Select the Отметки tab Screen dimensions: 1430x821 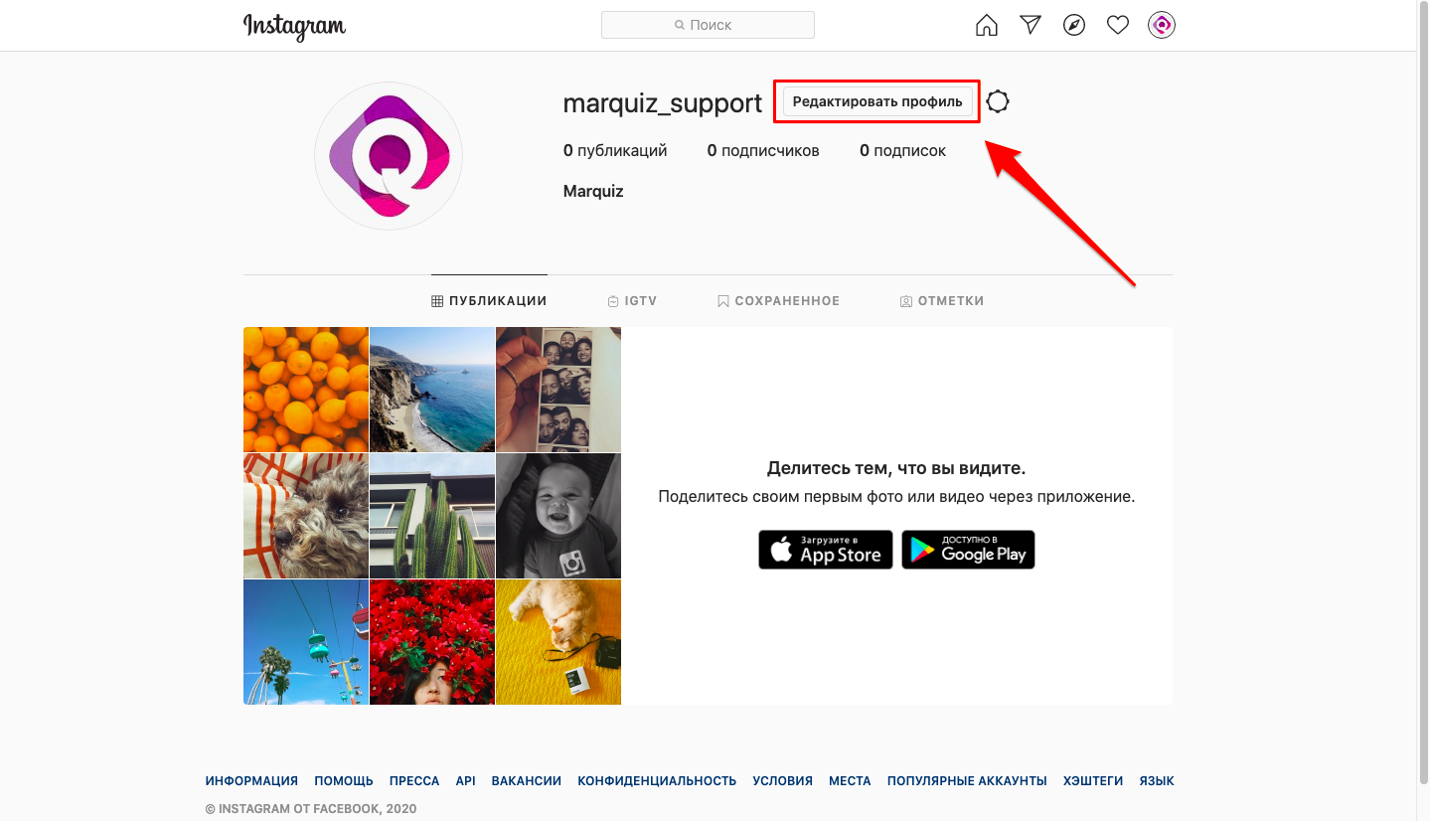pyautogui.click(x=941, y=301)
